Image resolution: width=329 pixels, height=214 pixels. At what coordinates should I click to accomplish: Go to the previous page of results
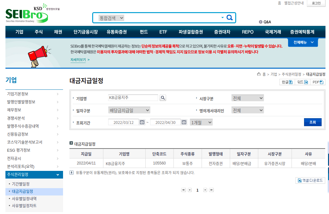pos(190,190)
